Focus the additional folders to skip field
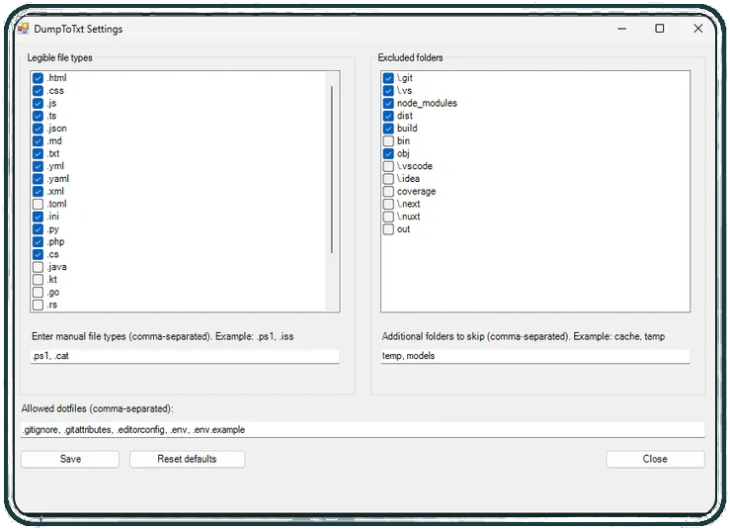Image resolution: width=730 pixels, height=530 pixels. coord(535,356)
